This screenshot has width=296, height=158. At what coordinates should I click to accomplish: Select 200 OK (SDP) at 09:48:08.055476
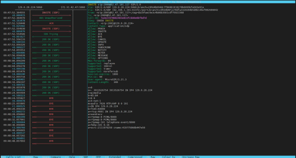[x=50, y=72]
